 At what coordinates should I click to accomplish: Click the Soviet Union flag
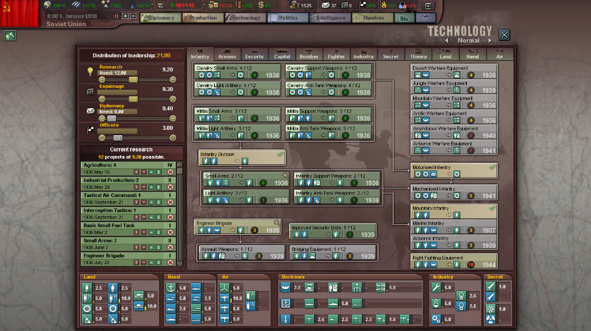[19, 14]
